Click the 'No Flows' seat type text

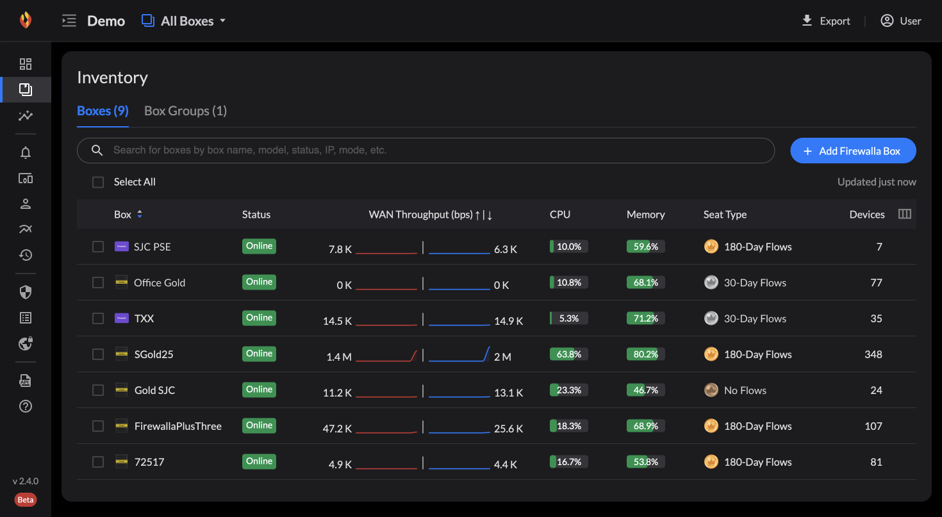[745, 390]
